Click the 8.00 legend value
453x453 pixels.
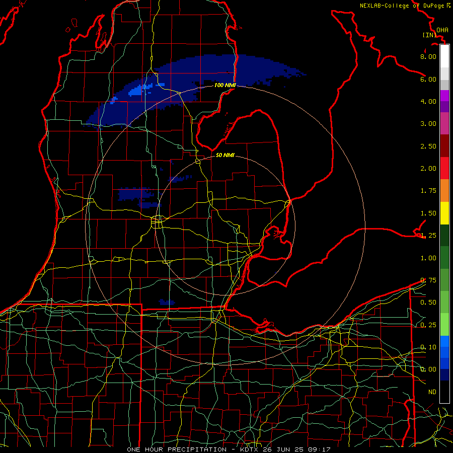(x=428, y=56)
